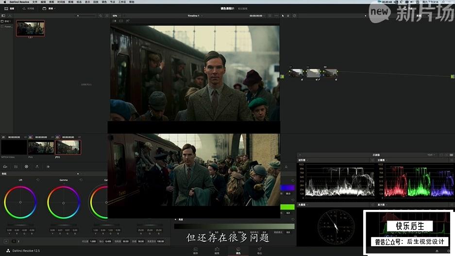Open the Color Match palette icon

pos(16,167)
